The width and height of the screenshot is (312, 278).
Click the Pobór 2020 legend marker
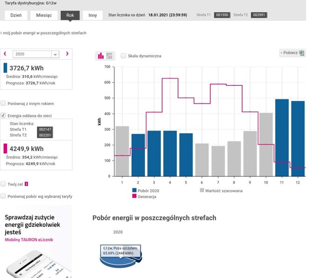pos(134,190)
